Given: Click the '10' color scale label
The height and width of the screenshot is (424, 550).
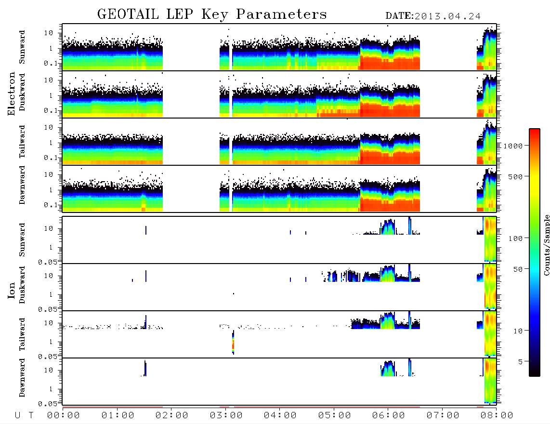Looking at the screenshot, I should [x=518, y=331].
